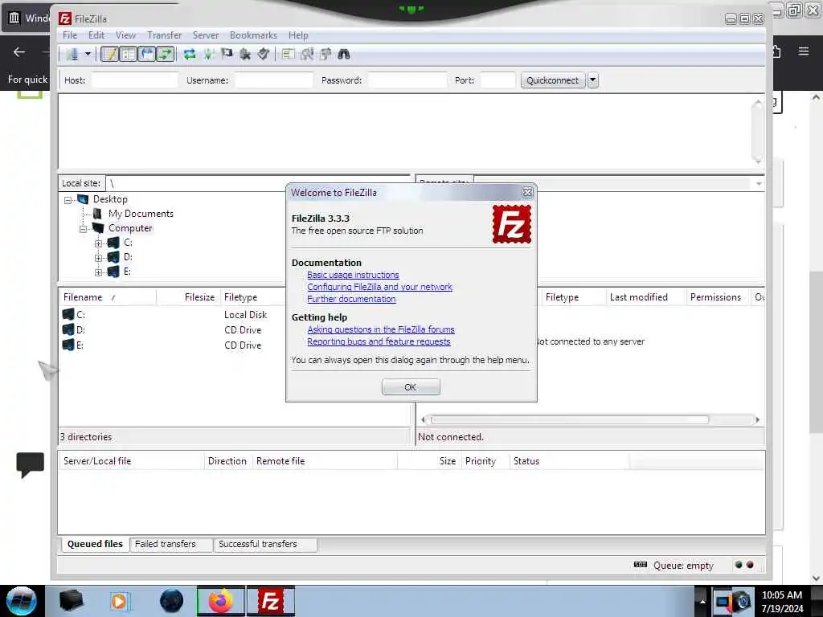823x617 pixels.
Task: Open the Server menu
Action: [x=205, y=35]
